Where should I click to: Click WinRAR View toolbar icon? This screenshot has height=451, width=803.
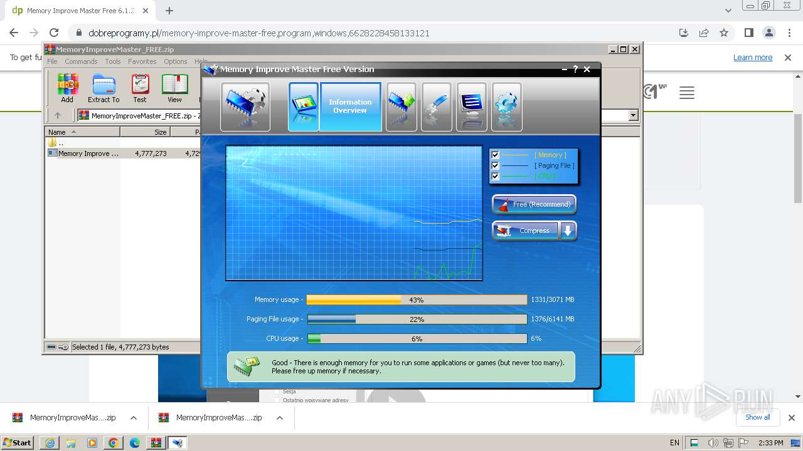[174, 88]
